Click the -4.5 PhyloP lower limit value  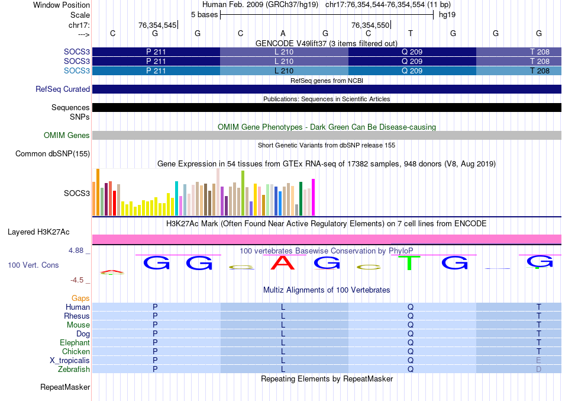(x=77, y=280)
